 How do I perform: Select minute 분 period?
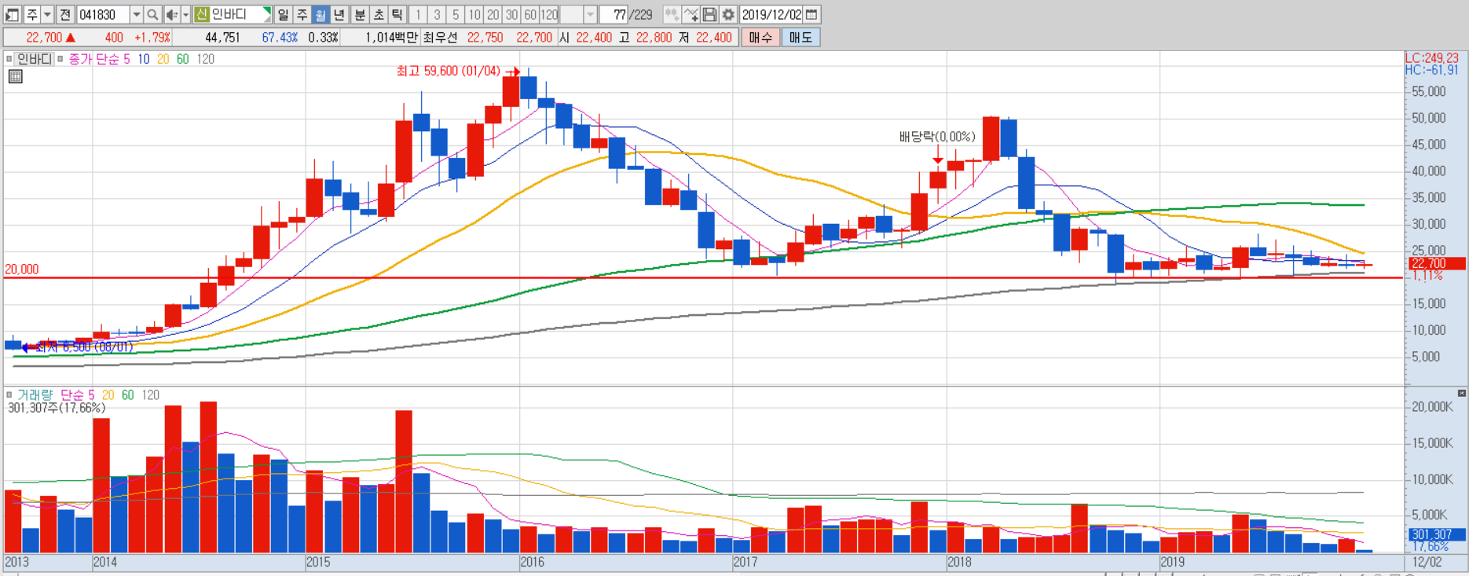(x=360, y=14)
